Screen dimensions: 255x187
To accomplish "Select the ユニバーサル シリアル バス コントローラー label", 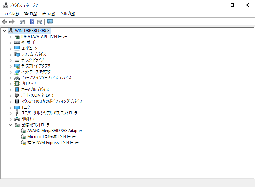I will pyautogui.click(x=50, y=113).
